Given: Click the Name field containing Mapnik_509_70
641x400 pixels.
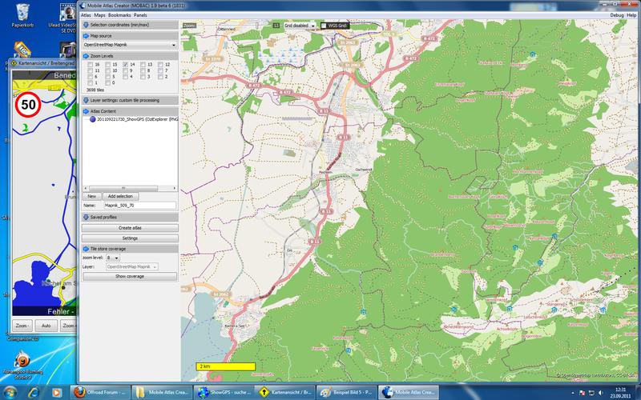Looking at the screenshot, I should [139, 206].
